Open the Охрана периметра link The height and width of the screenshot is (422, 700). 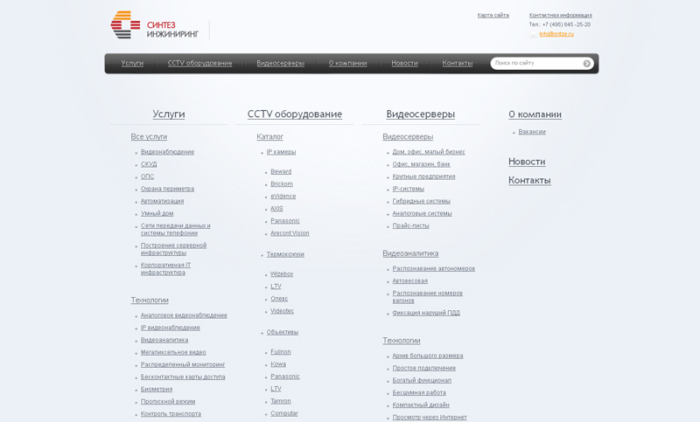click(x=167, y=189)
